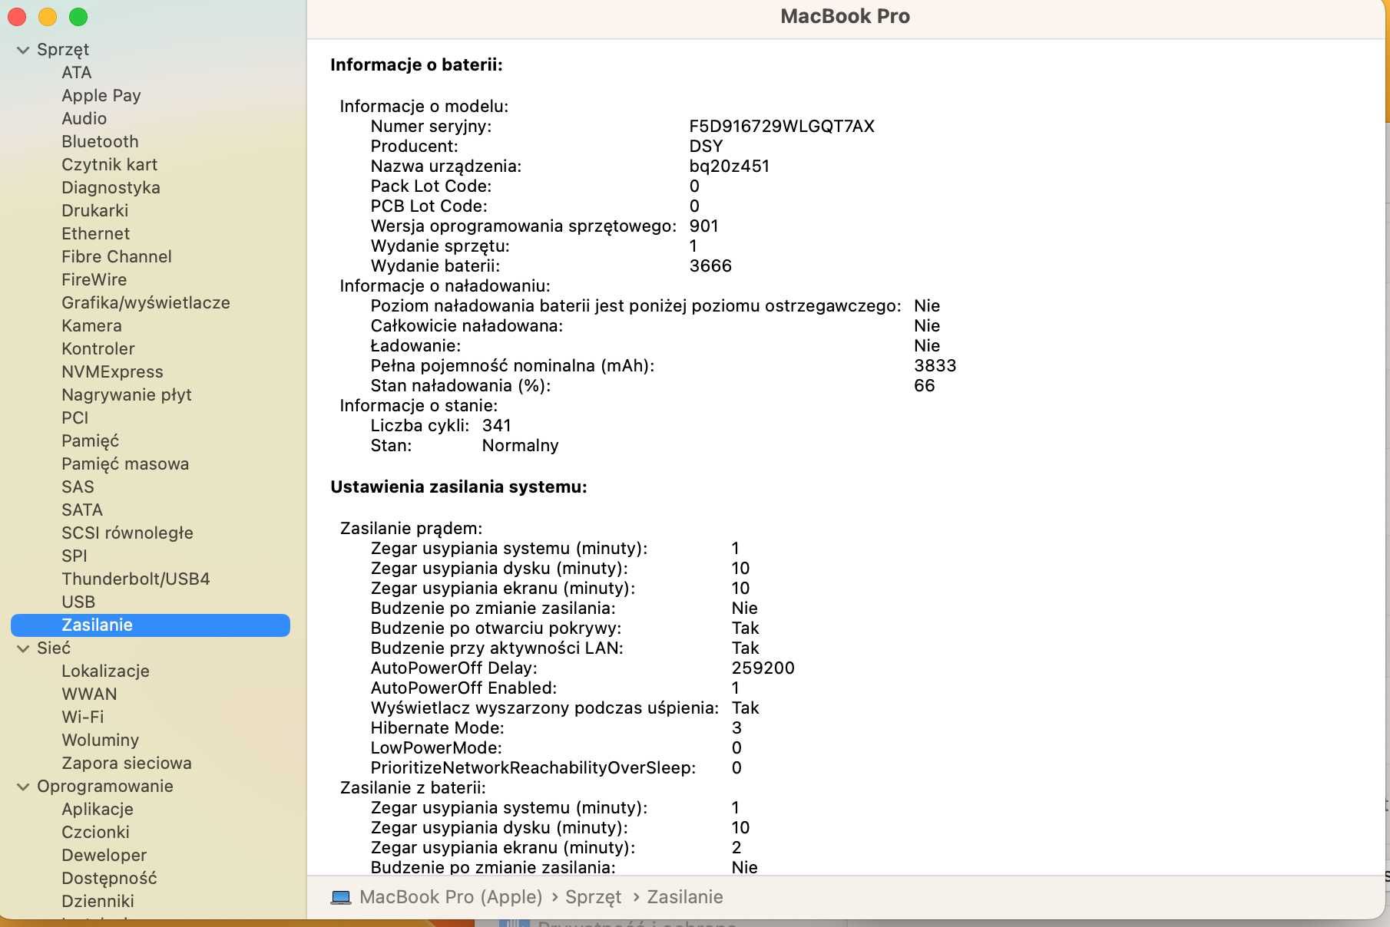The image size is (1390, 927).
Task: Select Czcionki in the sidebar
Action: [96, 832]
